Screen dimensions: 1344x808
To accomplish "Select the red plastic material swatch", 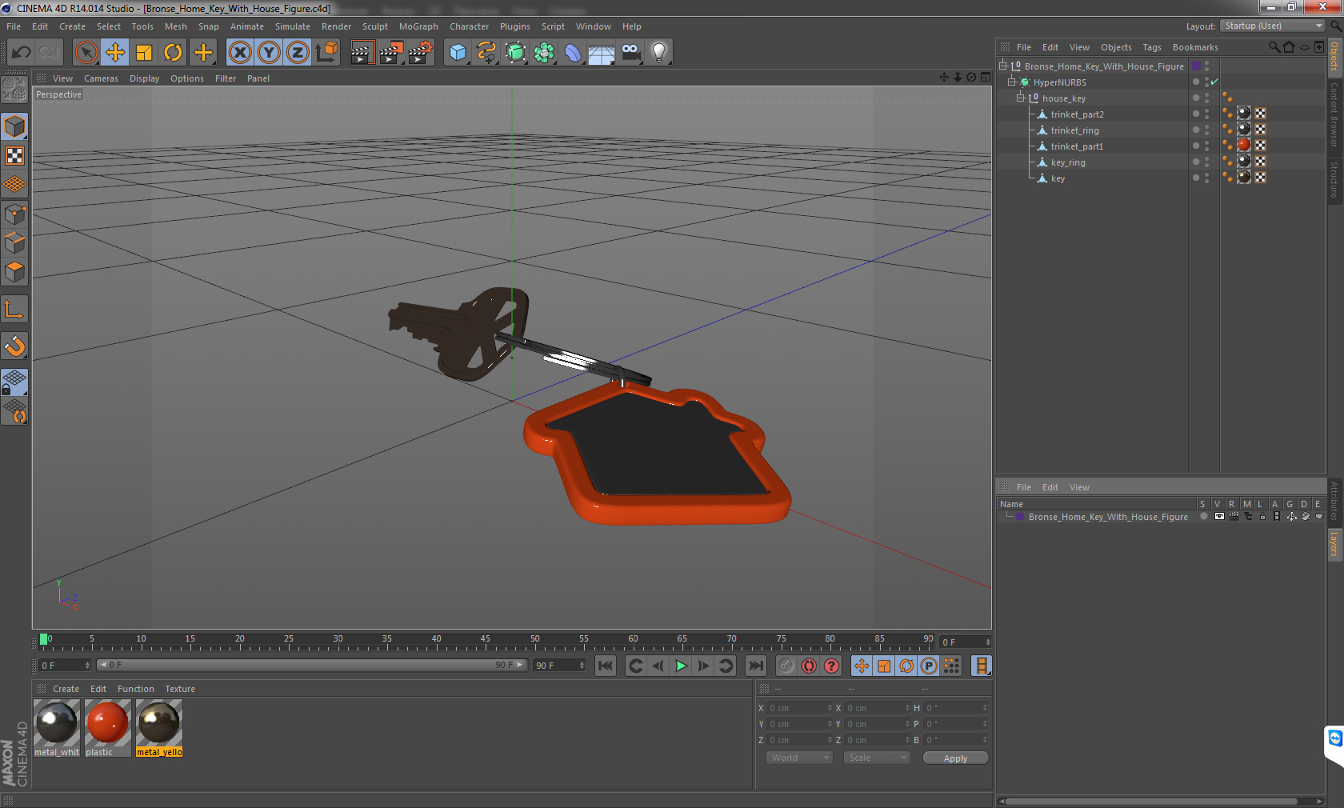I will (x=107, y=722).
